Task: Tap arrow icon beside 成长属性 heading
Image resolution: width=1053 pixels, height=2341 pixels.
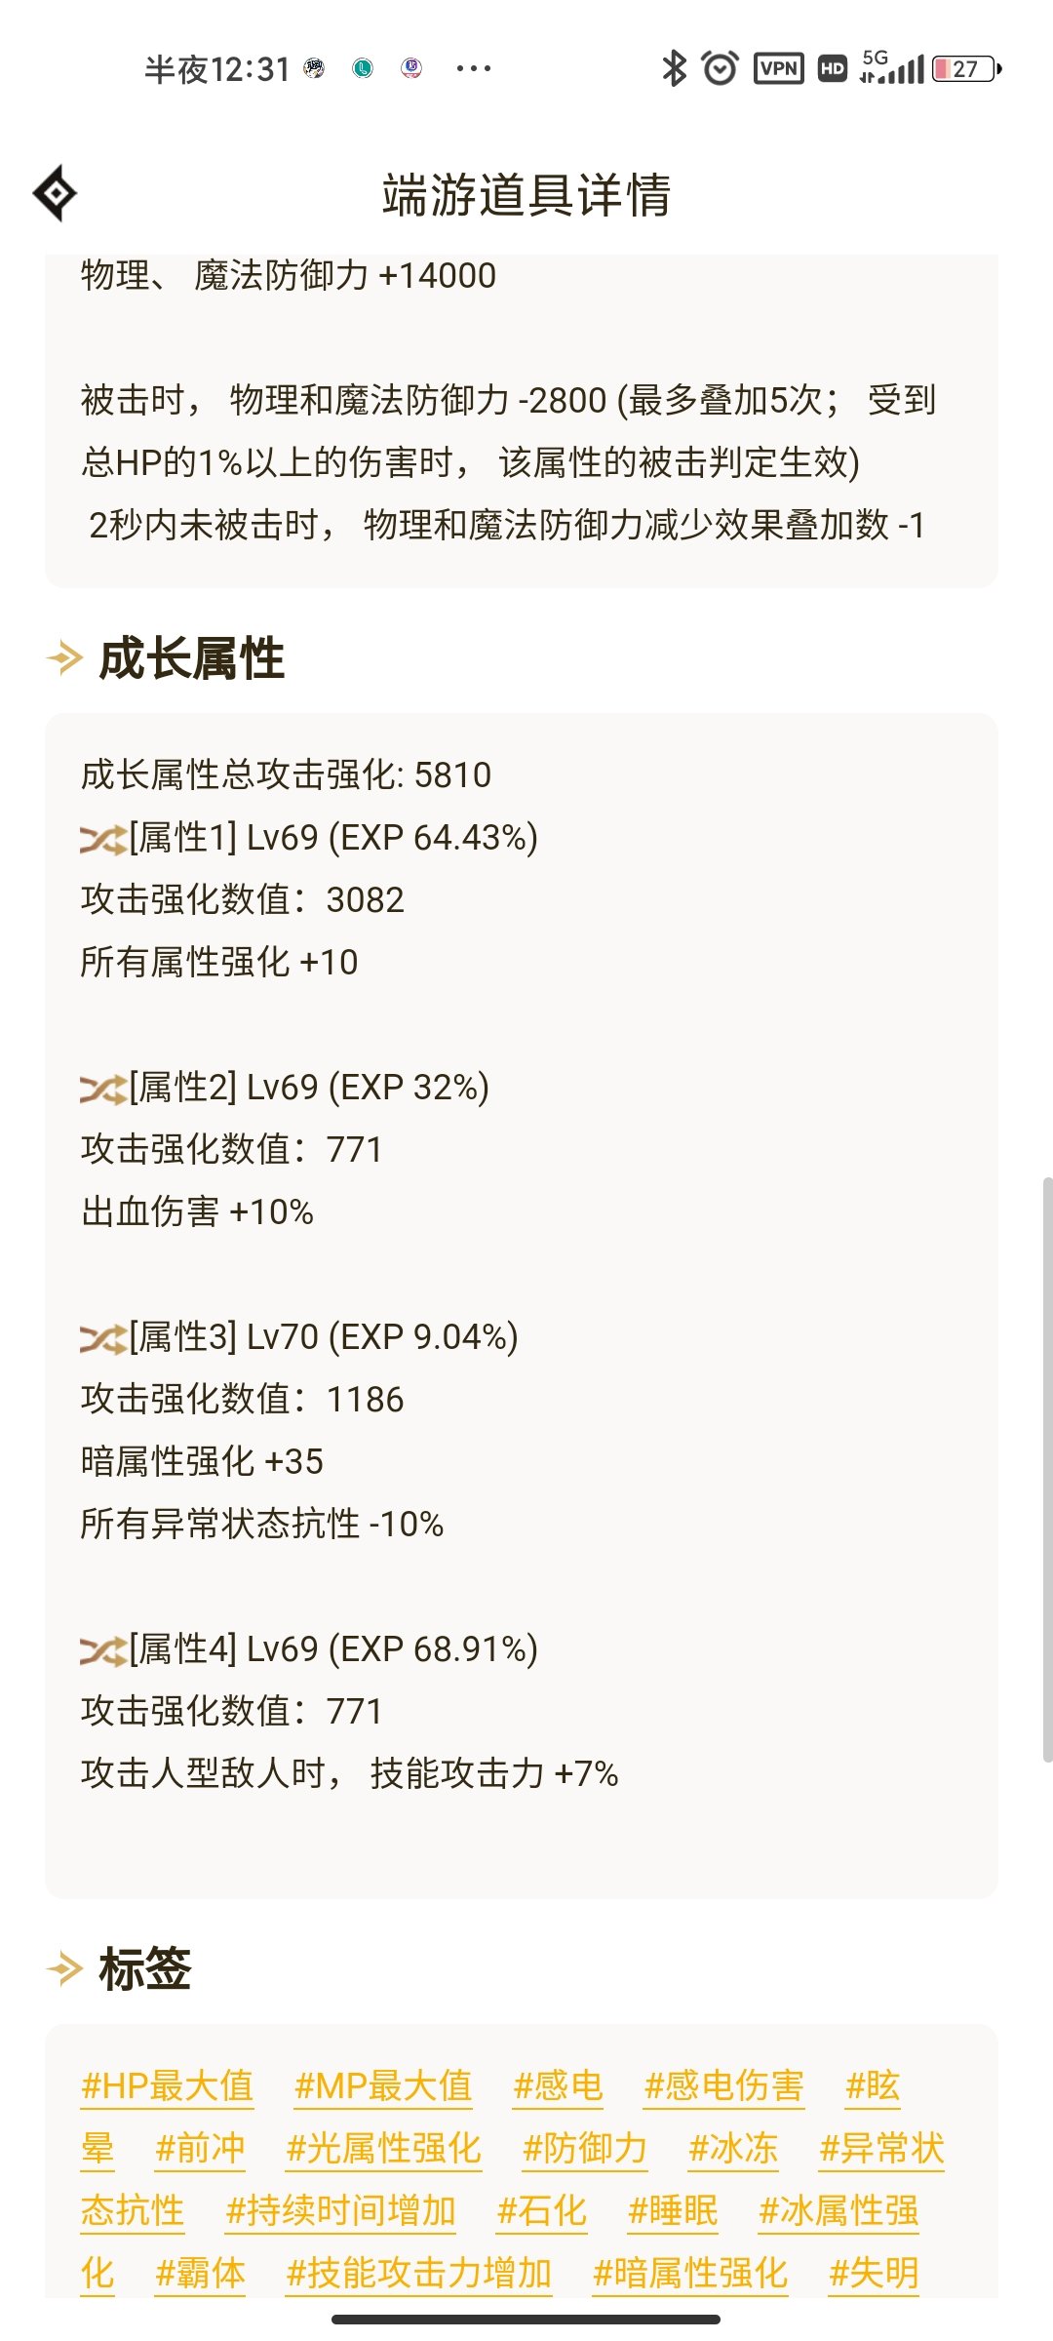Action: click(65, 657)
